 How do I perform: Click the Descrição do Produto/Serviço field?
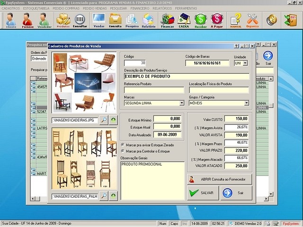(x=186, y=76)
